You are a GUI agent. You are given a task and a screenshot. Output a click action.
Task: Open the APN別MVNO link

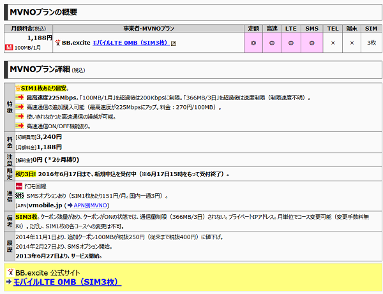click(x=90, y=205)
